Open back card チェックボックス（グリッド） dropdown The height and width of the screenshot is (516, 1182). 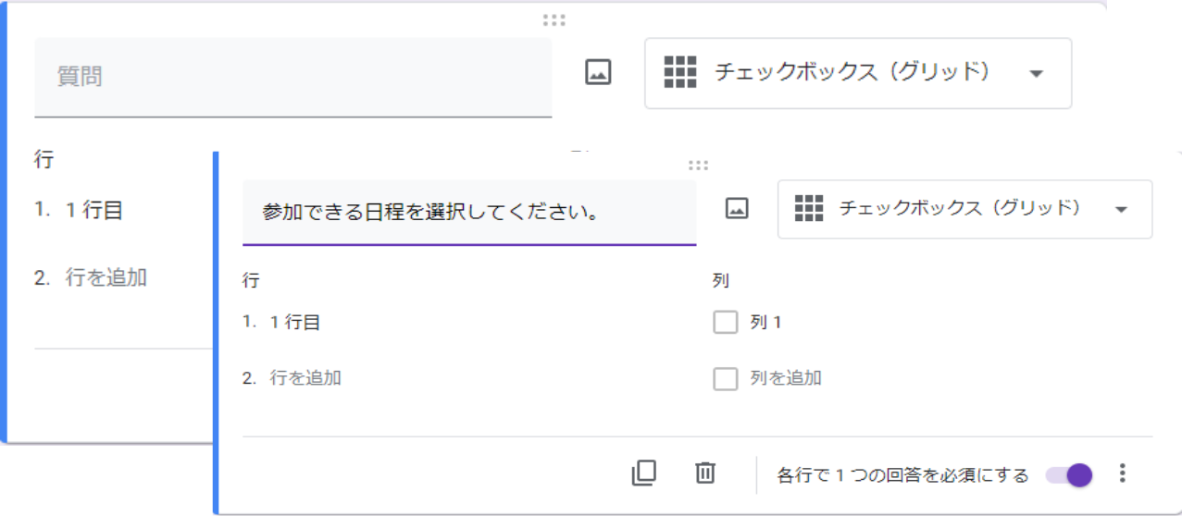[858, 73]
